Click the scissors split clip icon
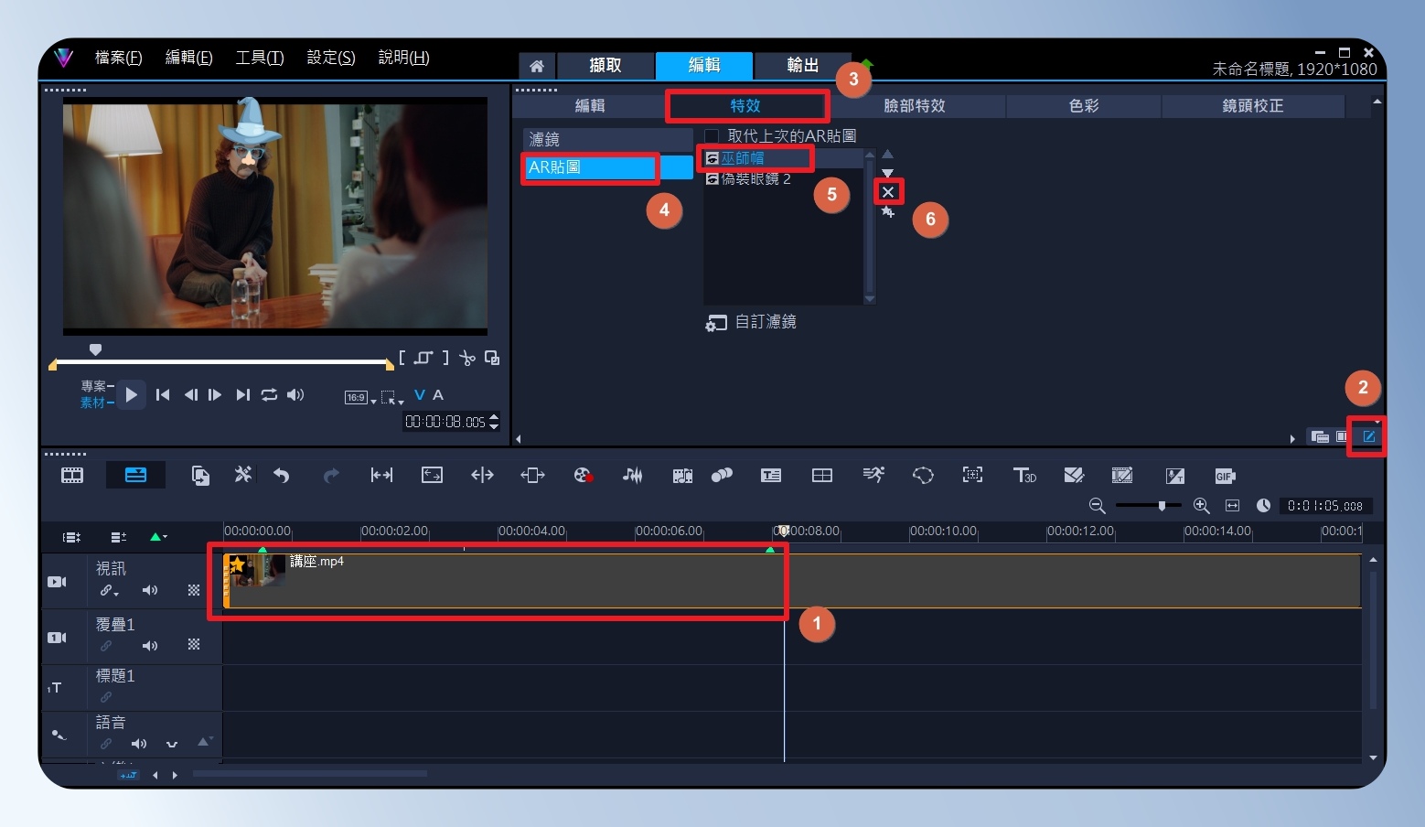The width and height of the screenshot is (1425, 827). click(467, 358)
